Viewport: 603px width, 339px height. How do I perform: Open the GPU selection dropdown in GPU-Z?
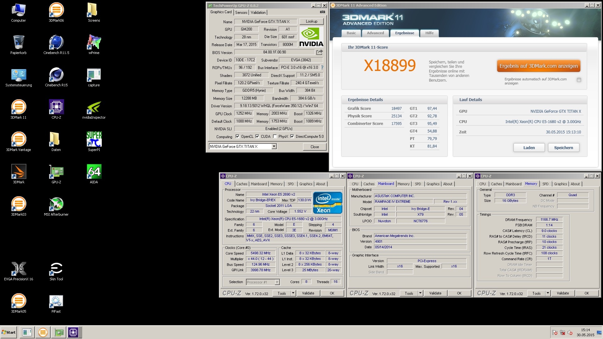click(274, 147)
